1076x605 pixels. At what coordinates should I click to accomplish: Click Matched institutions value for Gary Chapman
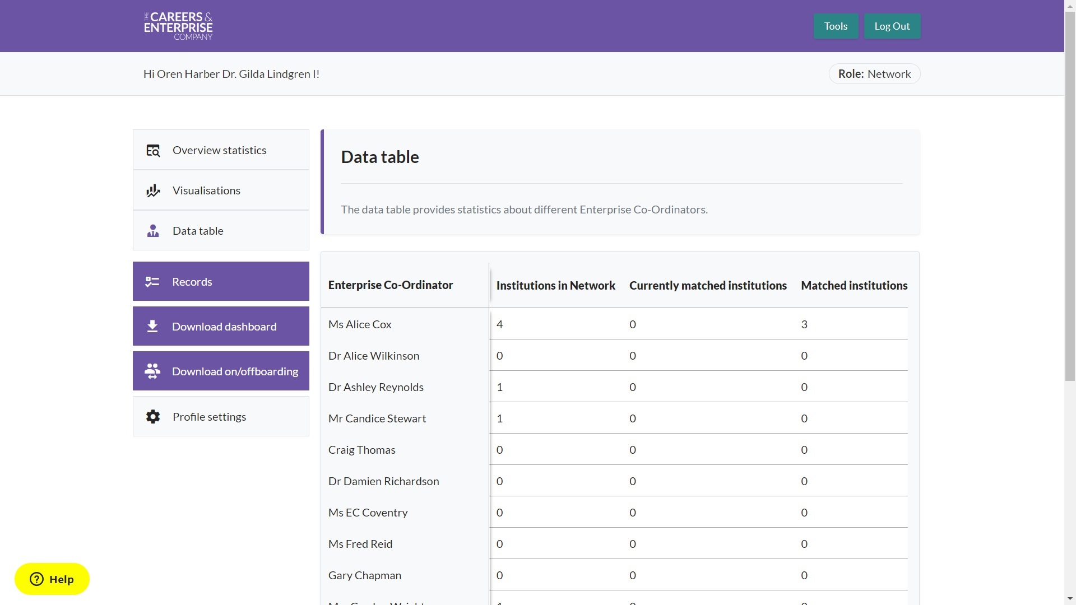pos(804,575)
